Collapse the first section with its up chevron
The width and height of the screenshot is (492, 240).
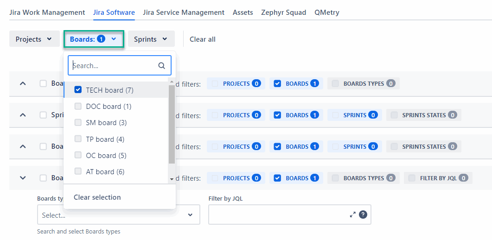point(23,84)
